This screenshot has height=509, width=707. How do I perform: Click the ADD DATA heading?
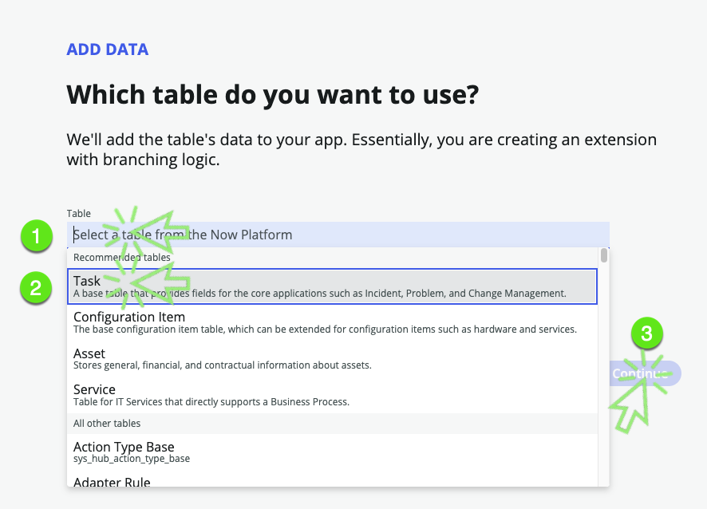108,49
